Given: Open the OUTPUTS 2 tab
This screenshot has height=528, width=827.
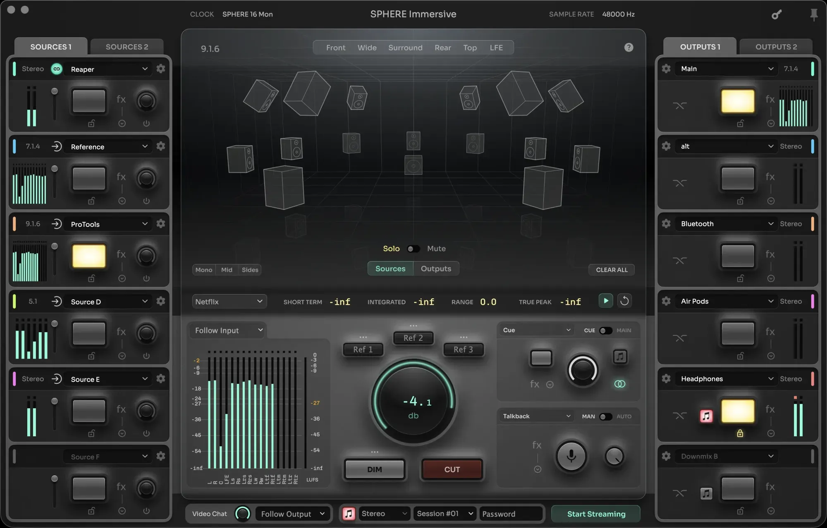Looking at the screenshot, I should coord(776,47).
